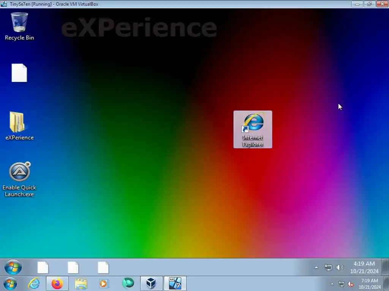Viewport: 389px width, 291px height.
Task: Switch to VirtualBox Manager on host taskbar
Action: 151,283
